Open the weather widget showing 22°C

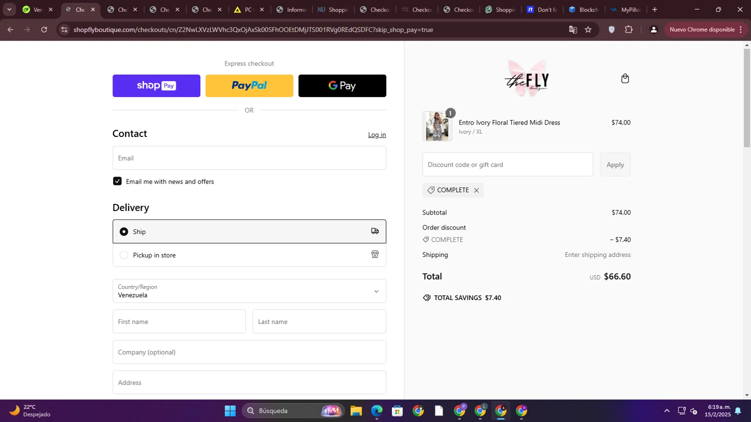tap(30, 410)
